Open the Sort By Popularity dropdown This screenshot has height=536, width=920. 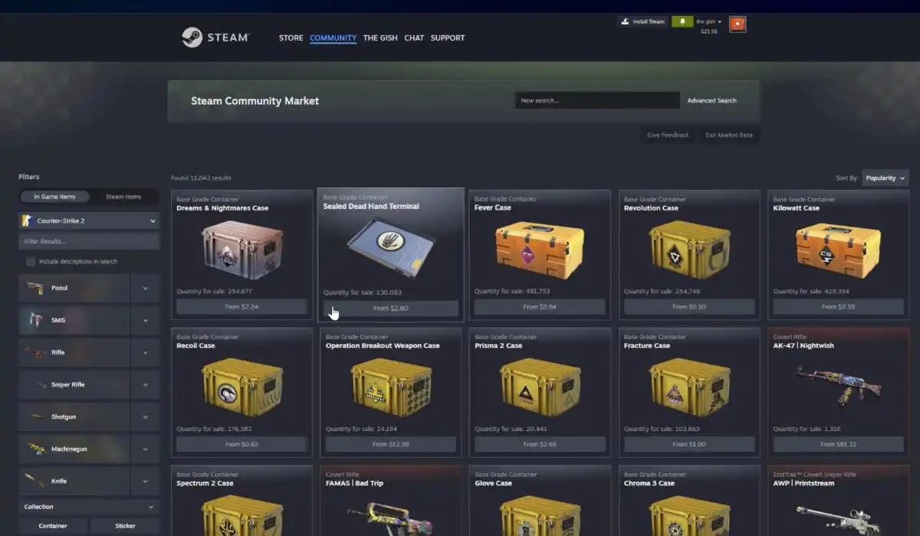[x=885, y=178]
